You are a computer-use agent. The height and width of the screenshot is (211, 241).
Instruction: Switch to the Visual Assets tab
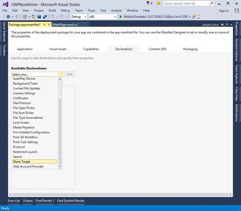tap(58, 49)
